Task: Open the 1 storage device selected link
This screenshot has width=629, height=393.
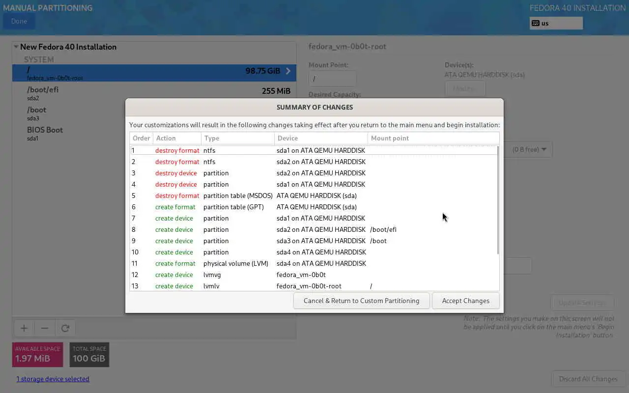Action: pos(53,379)
